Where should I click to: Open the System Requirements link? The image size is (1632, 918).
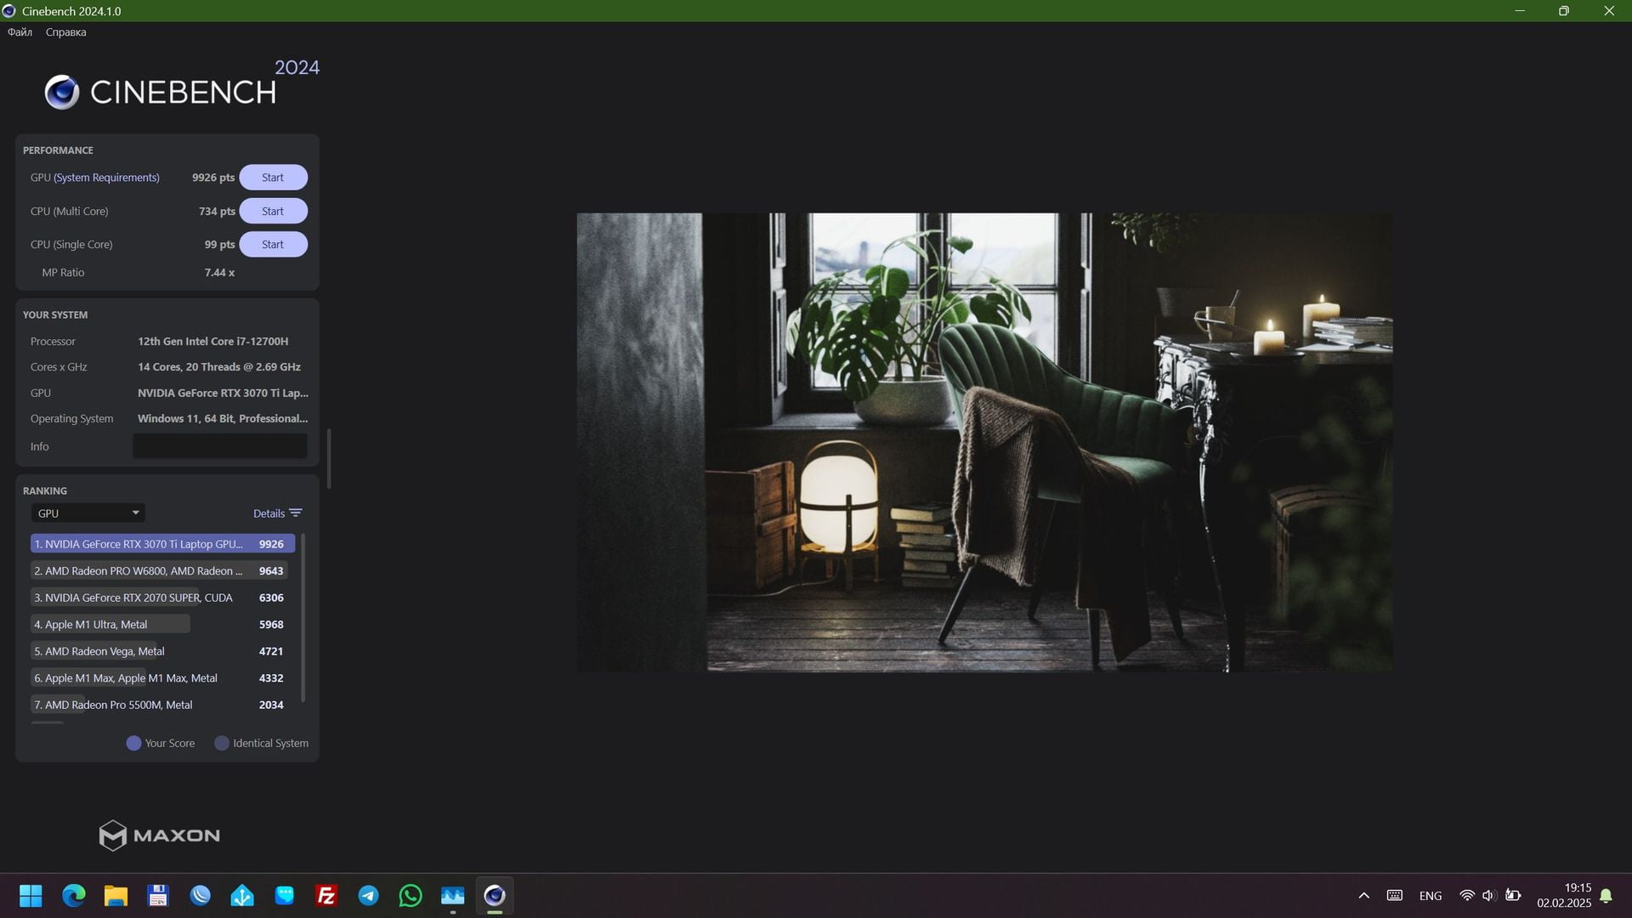tap(106, 178)
